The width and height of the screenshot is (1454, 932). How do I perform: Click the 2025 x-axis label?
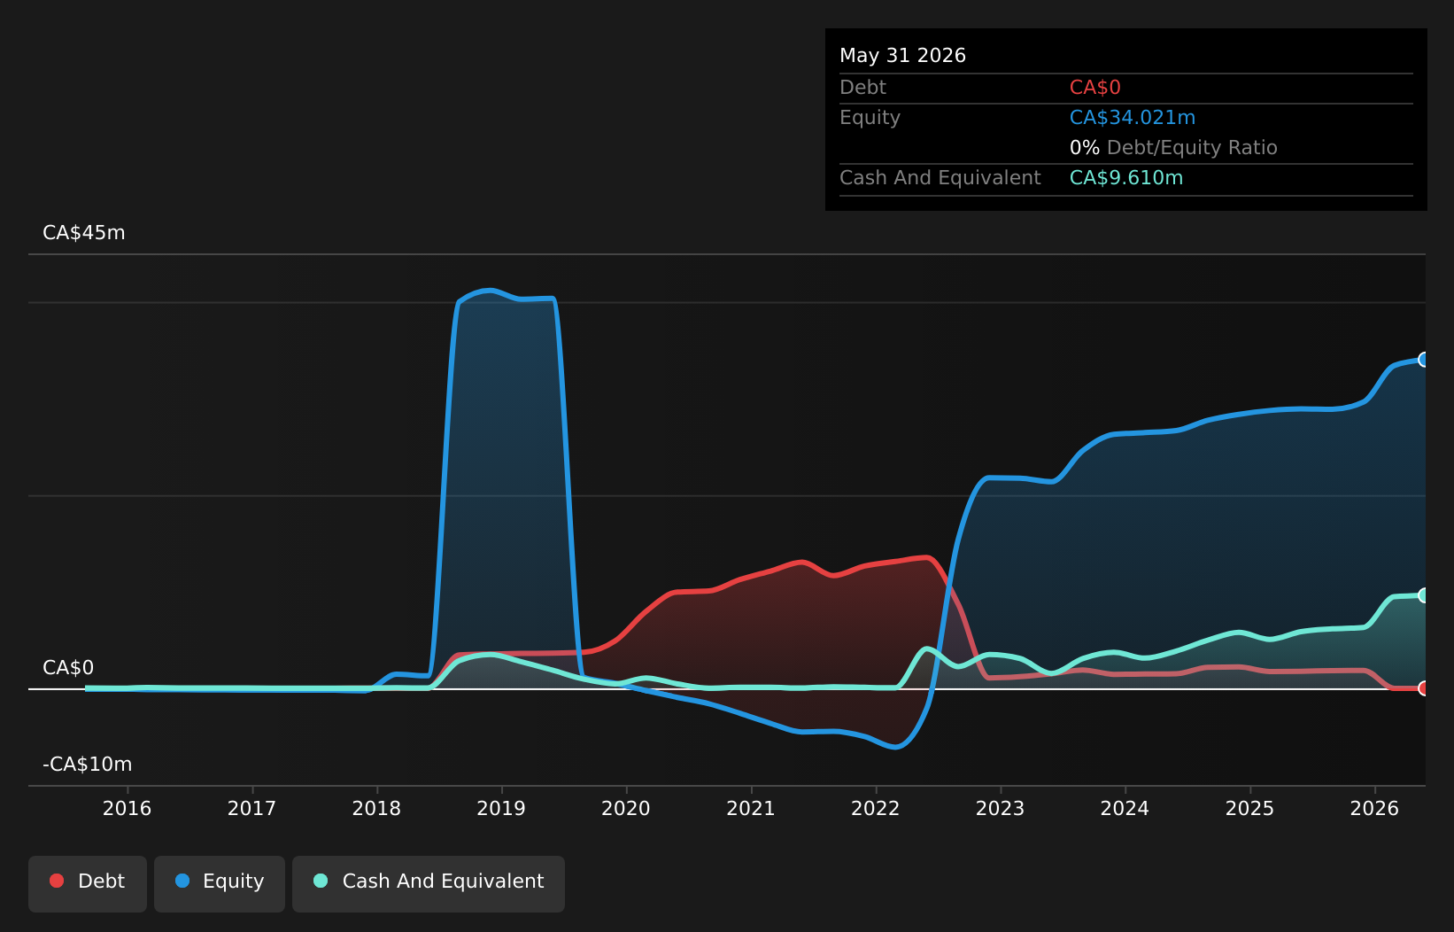1250,808
